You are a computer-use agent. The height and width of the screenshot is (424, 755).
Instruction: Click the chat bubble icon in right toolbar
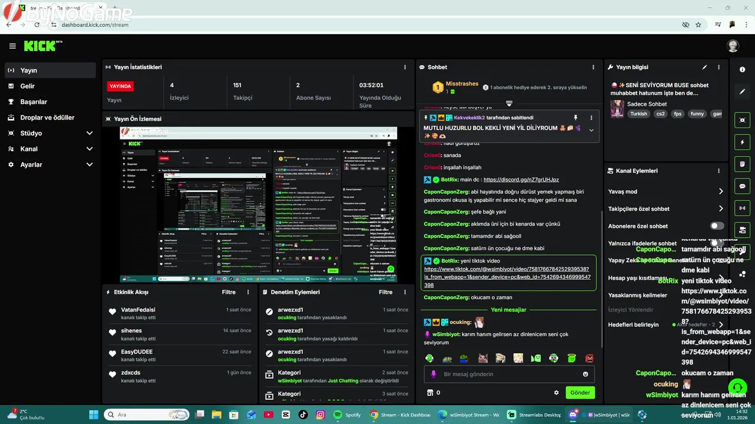click(x=742, y=186)
